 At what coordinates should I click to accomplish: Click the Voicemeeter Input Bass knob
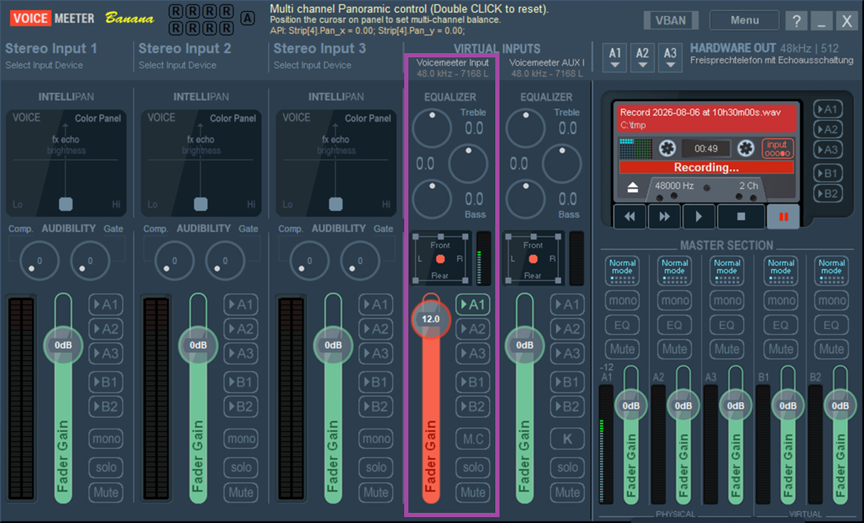432,199
